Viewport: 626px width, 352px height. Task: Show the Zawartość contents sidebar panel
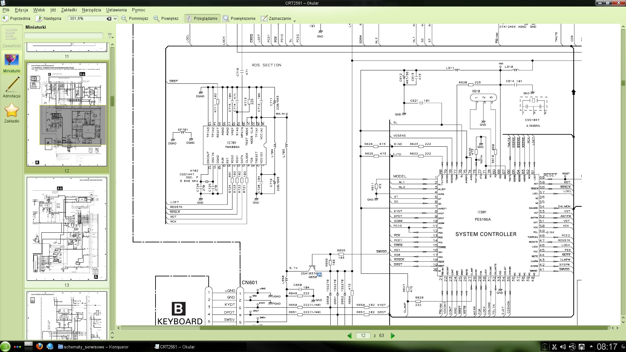[11, 38]
